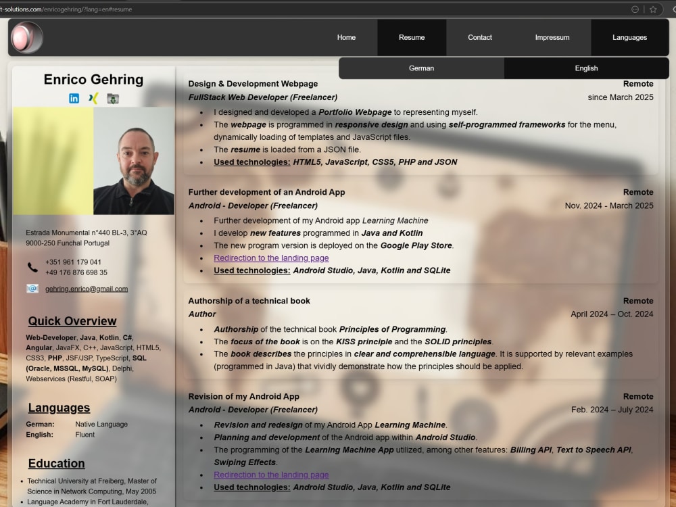Viewport: 676px width, 507px height.
Task: Click the 'since March 2025' date
Action: tap(621, 97)
